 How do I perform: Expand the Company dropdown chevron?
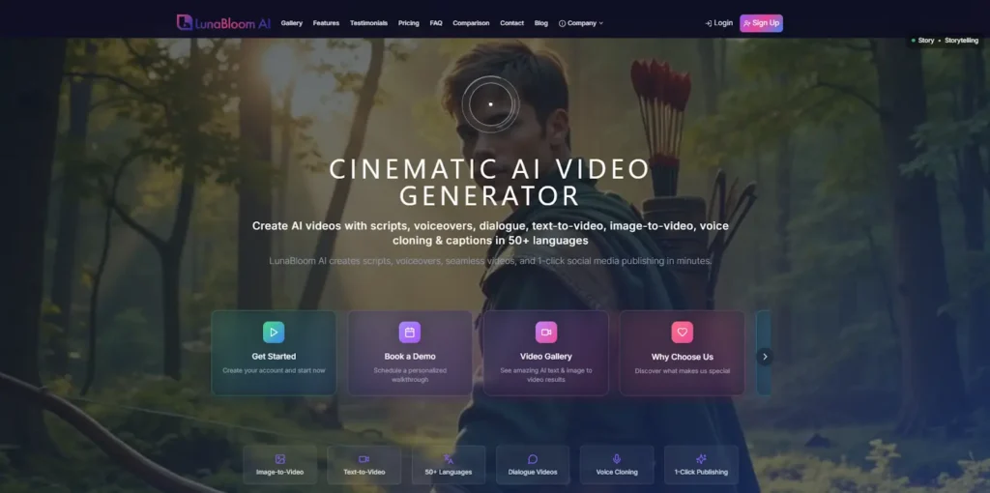tap(601, 23)
